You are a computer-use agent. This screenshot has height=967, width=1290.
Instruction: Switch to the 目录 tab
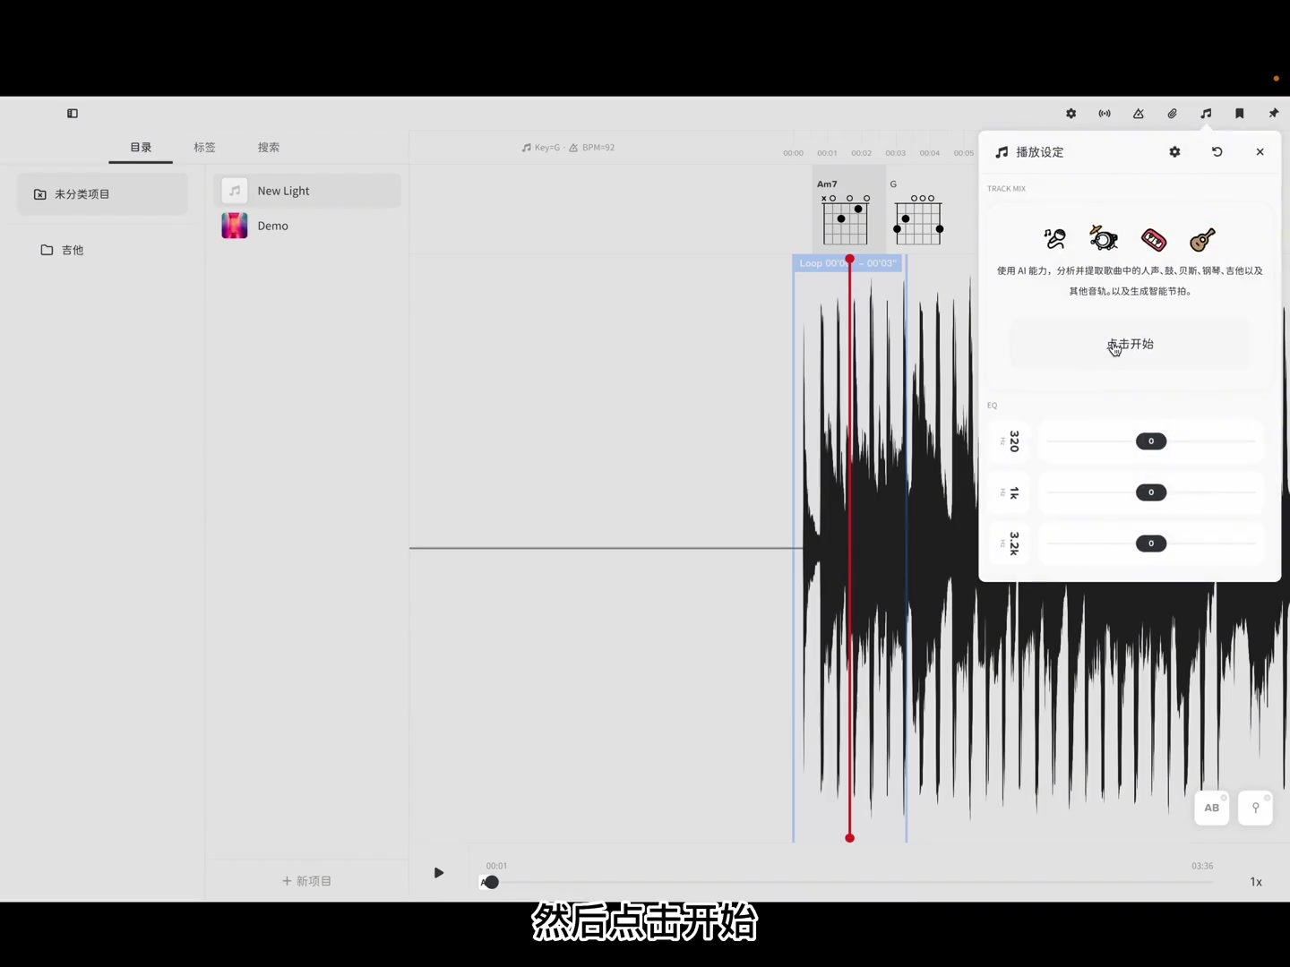click(141, 148)
